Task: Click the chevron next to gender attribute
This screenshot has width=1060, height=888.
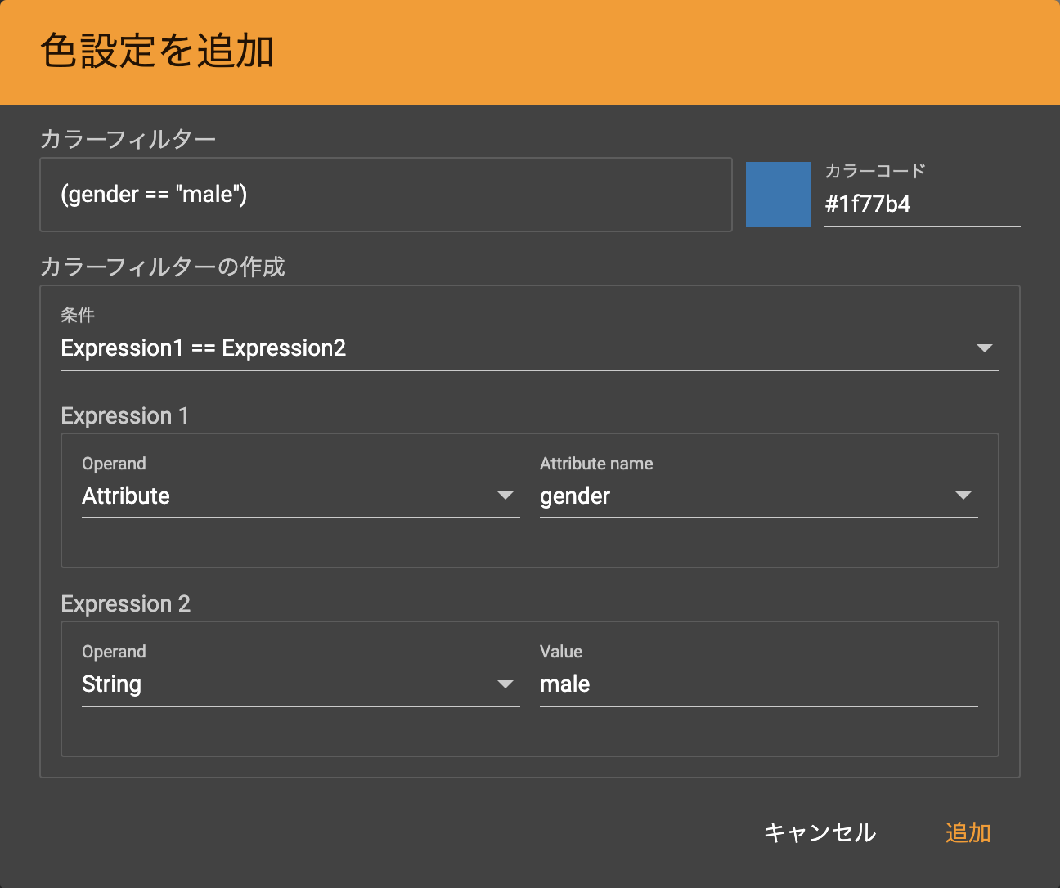Action: click(963, 496)
